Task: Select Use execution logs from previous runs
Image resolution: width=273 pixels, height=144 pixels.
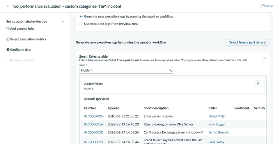Action: 81,24
